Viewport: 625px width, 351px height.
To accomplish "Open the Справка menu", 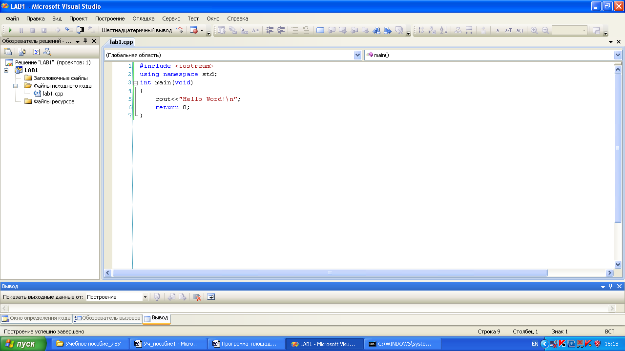I will (238, 19).
